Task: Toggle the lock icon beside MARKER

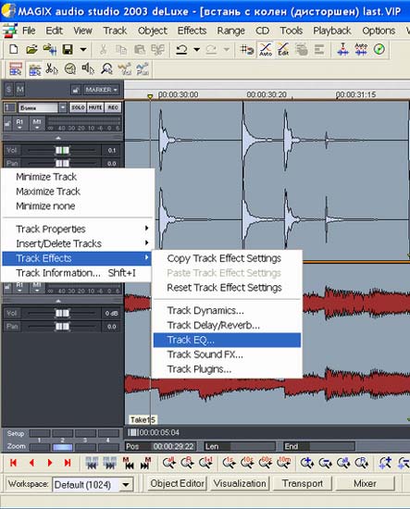Action: click(76, 90)
